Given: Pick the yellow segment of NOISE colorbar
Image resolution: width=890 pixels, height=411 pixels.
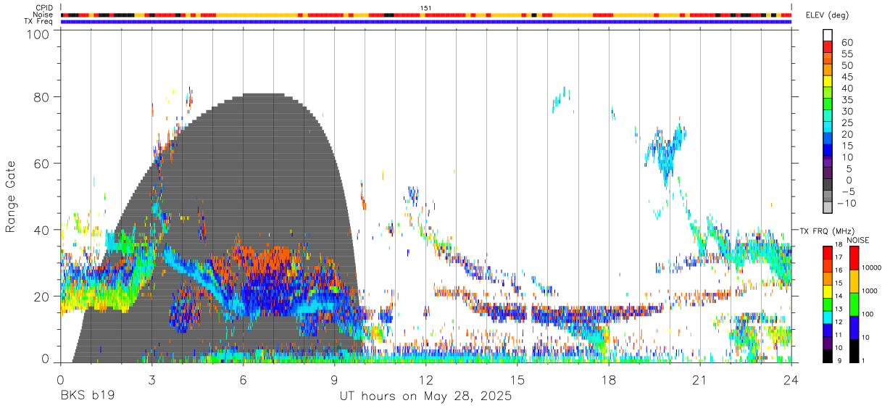Looking at the screenshot, I should tap(853, 281).
